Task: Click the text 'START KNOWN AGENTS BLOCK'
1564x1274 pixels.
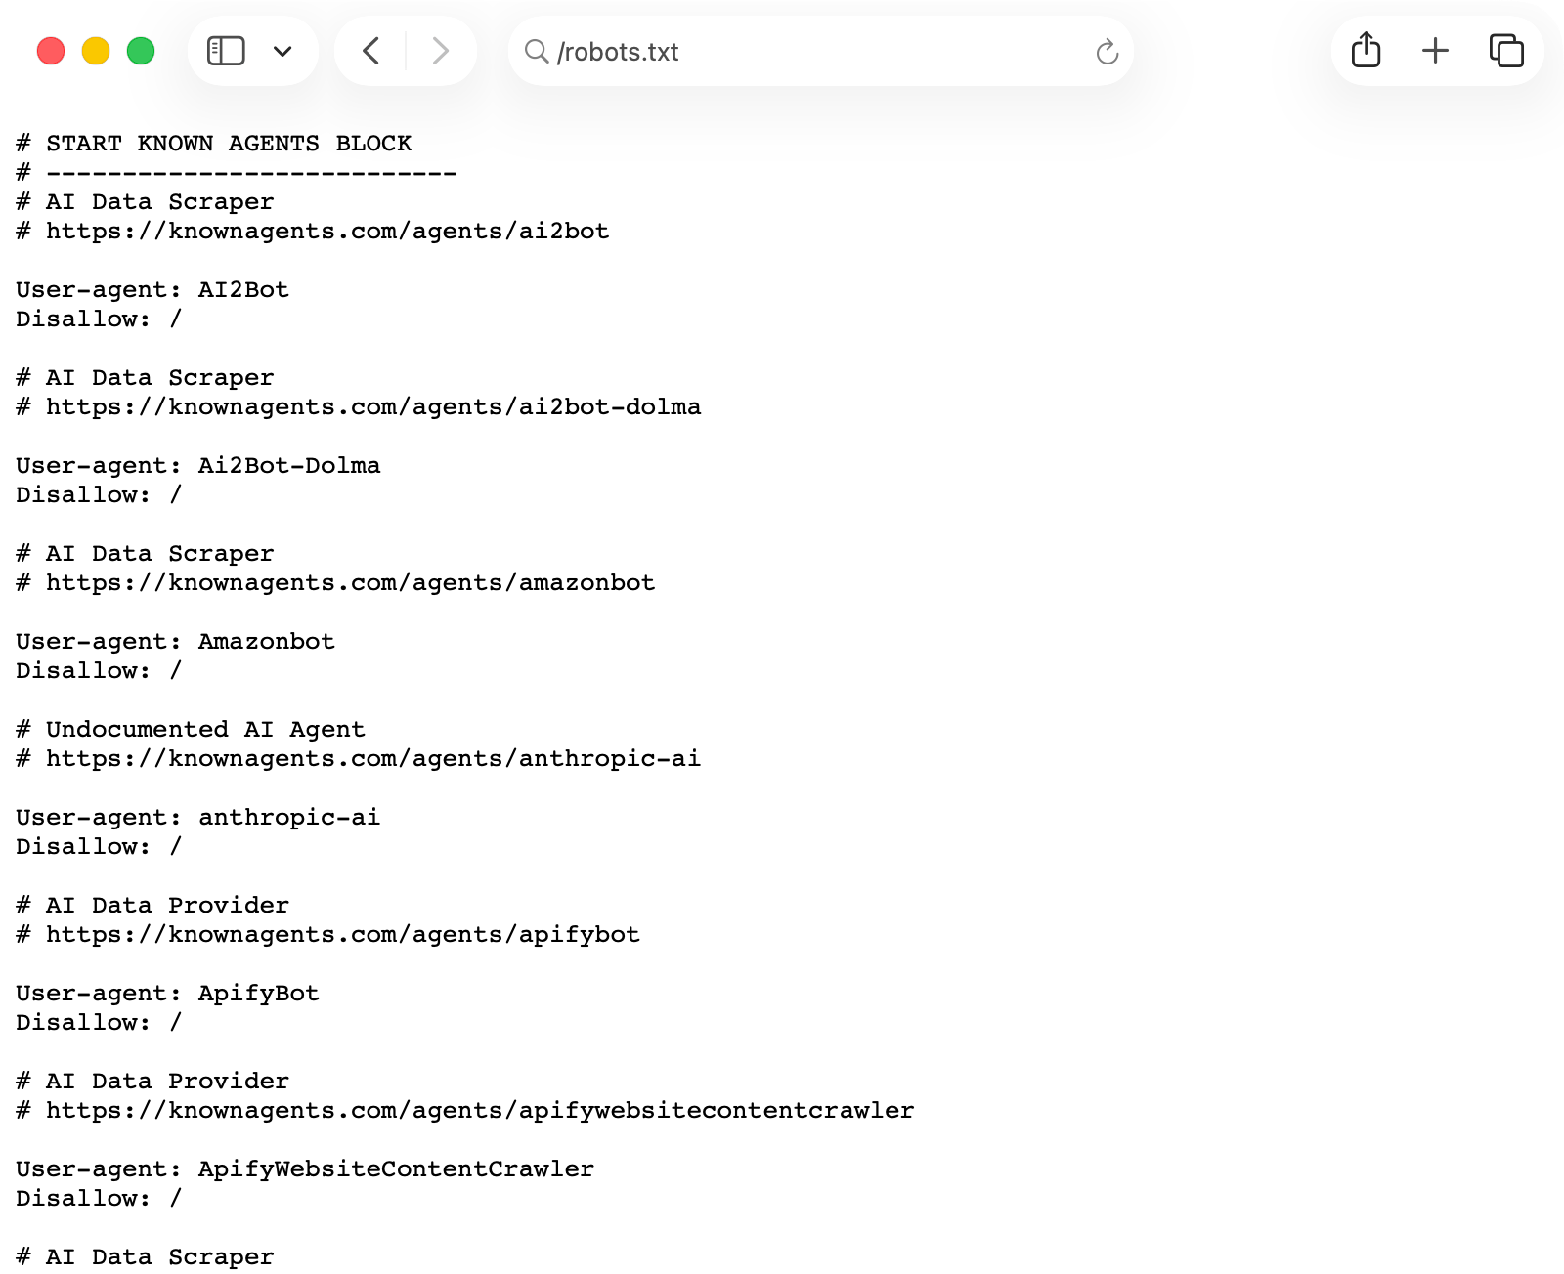Action: tap(229, 144)
